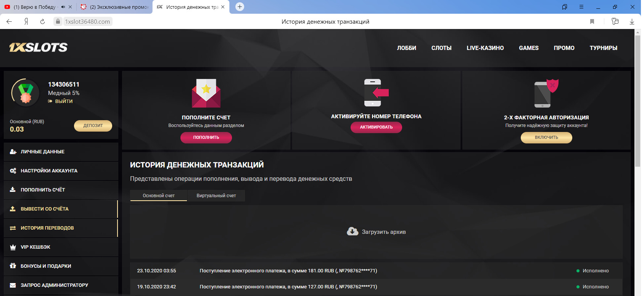Open ЛИЧНЫЕ ДАННЫЕ in the sidebar
The width and height of the screenshot is (644, 296).
click(x=61, y=152)
